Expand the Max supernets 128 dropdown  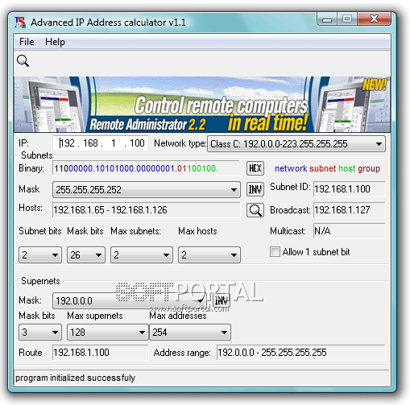[108, 333]
